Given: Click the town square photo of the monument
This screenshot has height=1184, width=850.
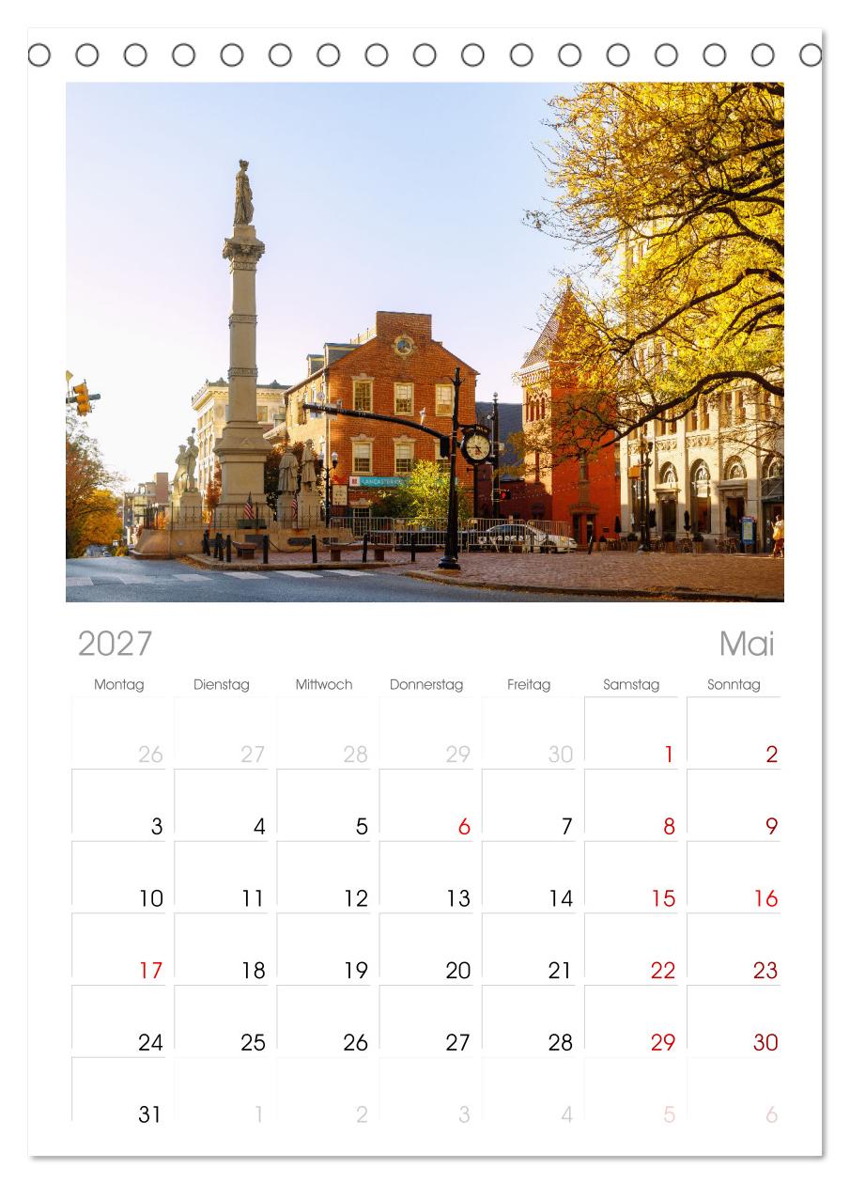Looking at the screenshot, I should (425, 342).
